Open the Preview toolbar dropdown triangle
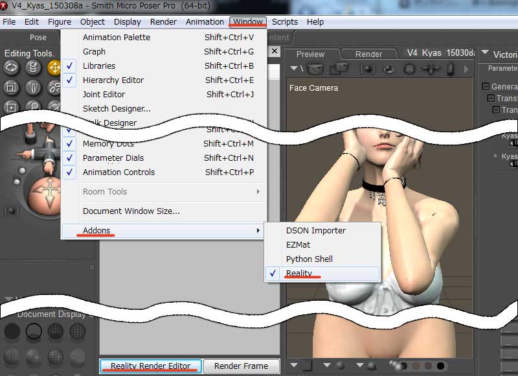This screenshot has width=518, height=376. click(x=294, y=68)
